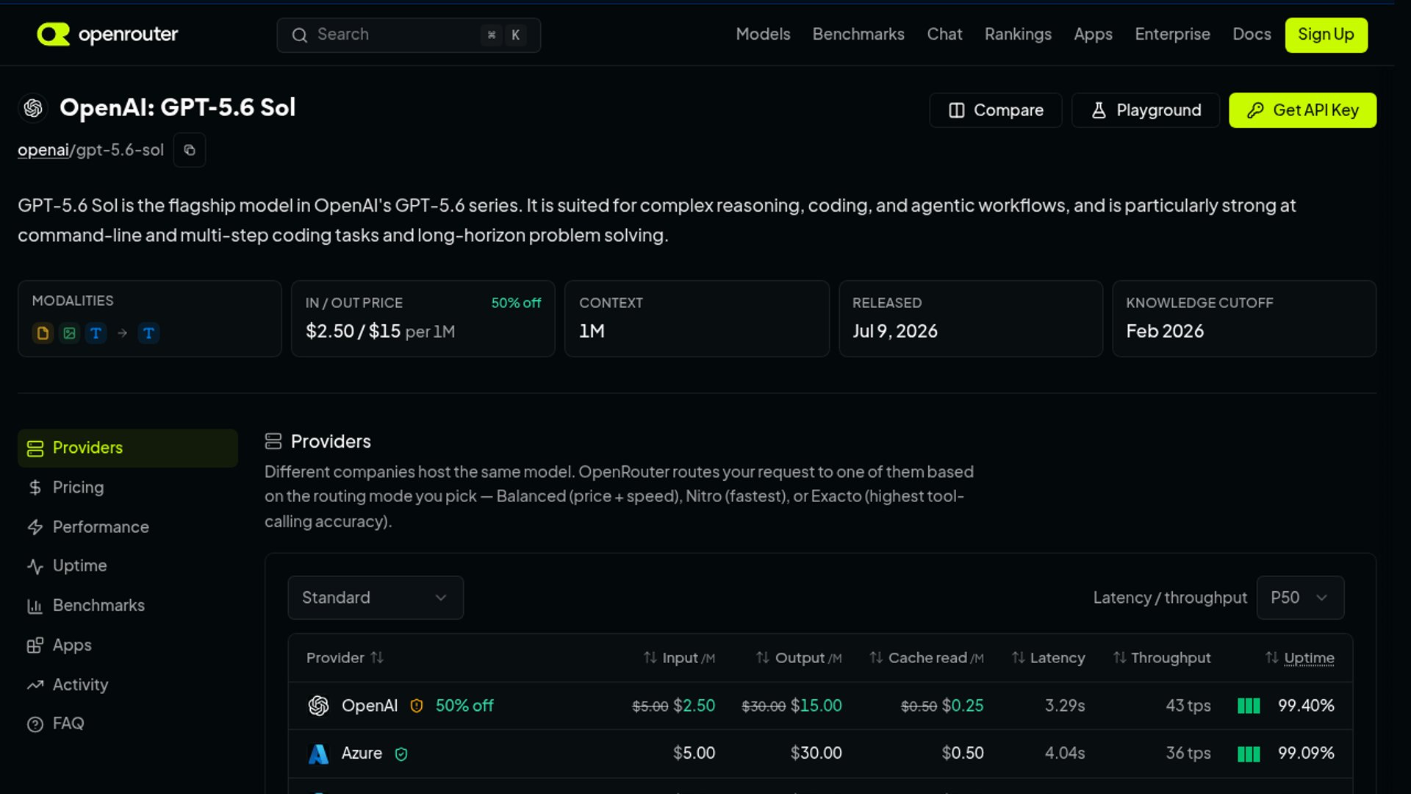This screenshot has height=794, width=1411.
Task: Click the Get API Key button
Action: tap(1302, 110)
